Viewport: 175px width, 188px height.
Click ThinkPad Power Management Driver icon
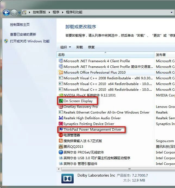click(x=61, y=130)
